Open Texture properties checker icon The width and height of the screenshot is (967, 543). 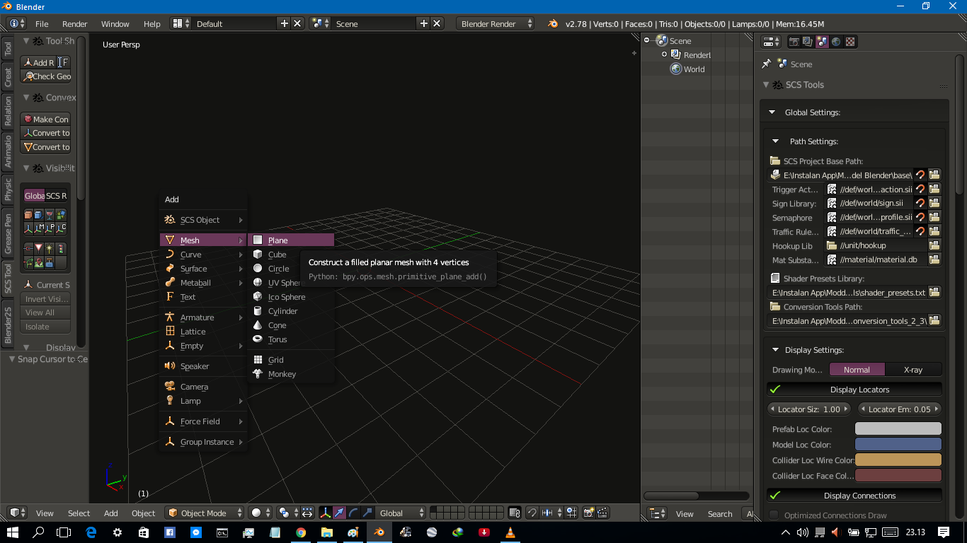(x=850, y=42)
